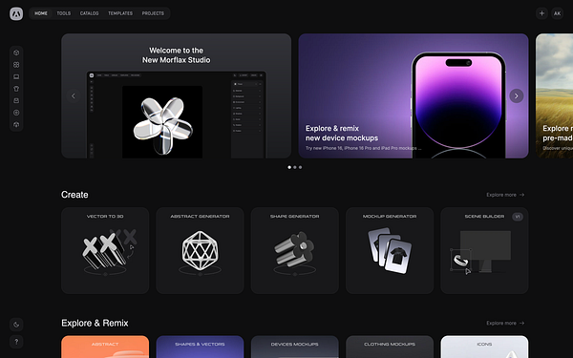
Task: Open the laptop device sidebar icon
Action: click(x=16, y=76)
